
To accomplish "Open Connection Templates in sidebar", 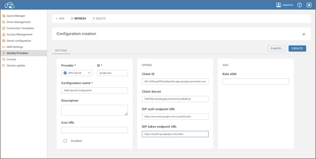I will coord(20,28).
